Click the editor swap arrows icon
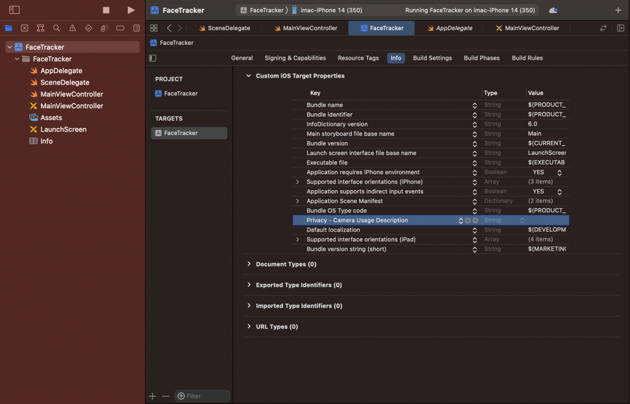This screenshot has height=404, width=630. click(603, 28)
